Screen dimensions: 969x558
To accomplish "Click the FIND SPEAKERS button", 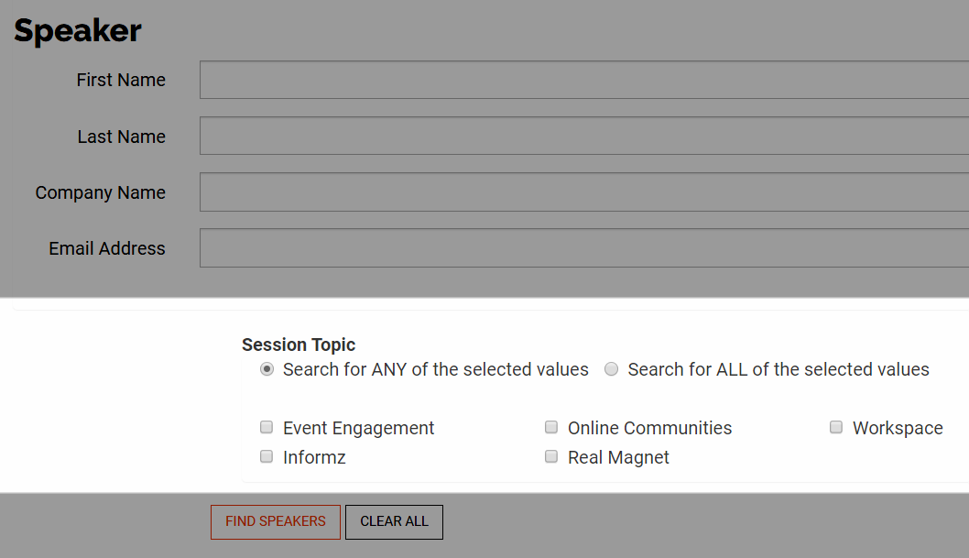I will tap(276, 522).
